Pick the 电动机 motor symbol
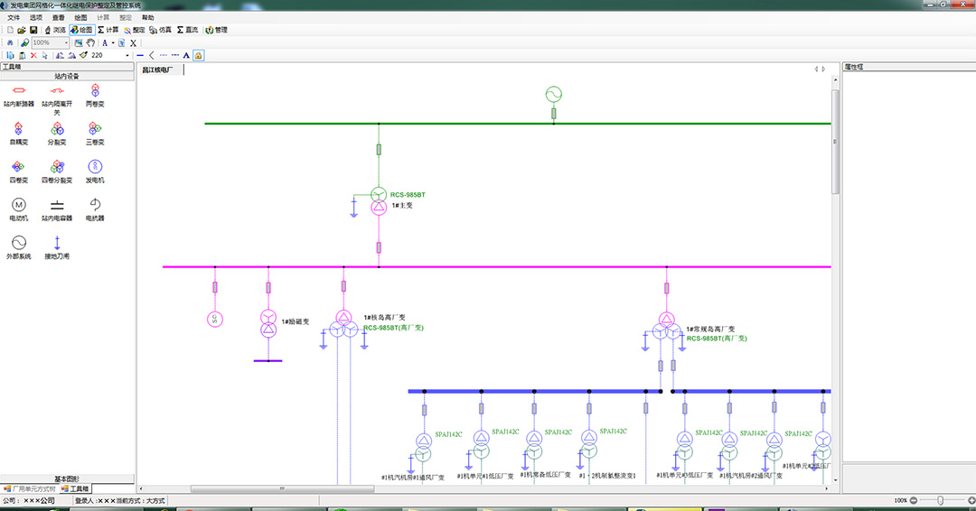976x511 pixels. (x=18, y=205)
